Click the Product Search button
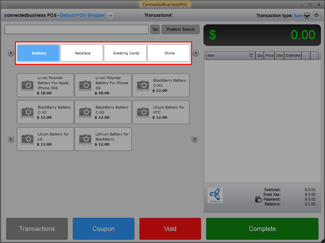325x243 pixels. (x=181, y=29)
